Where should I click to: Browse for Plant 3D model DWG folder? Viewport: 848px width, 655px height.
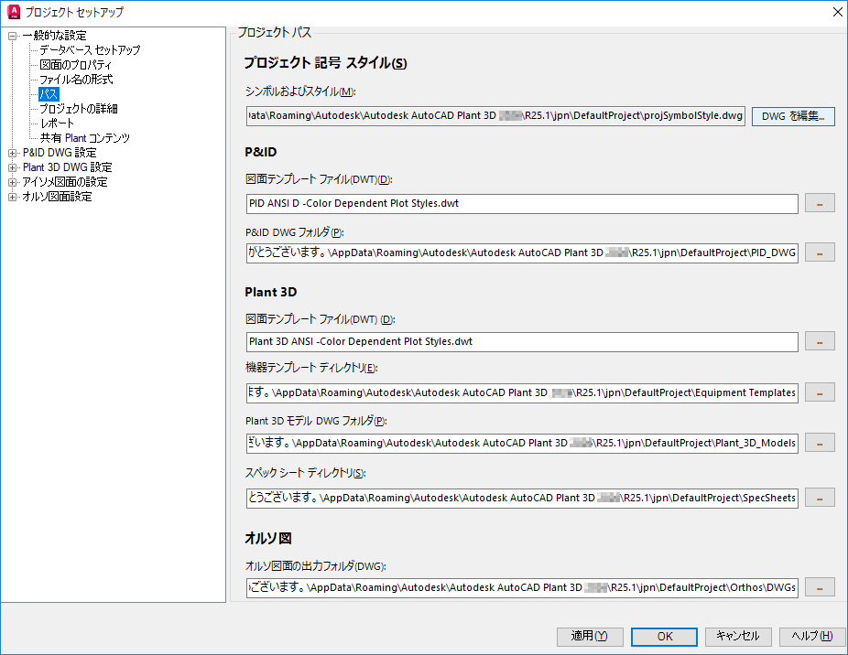820,443
